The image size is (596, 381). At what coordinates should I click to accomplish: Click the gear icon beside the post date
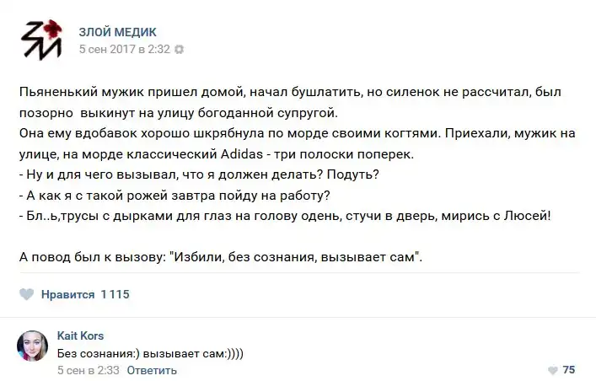(179, 50)
